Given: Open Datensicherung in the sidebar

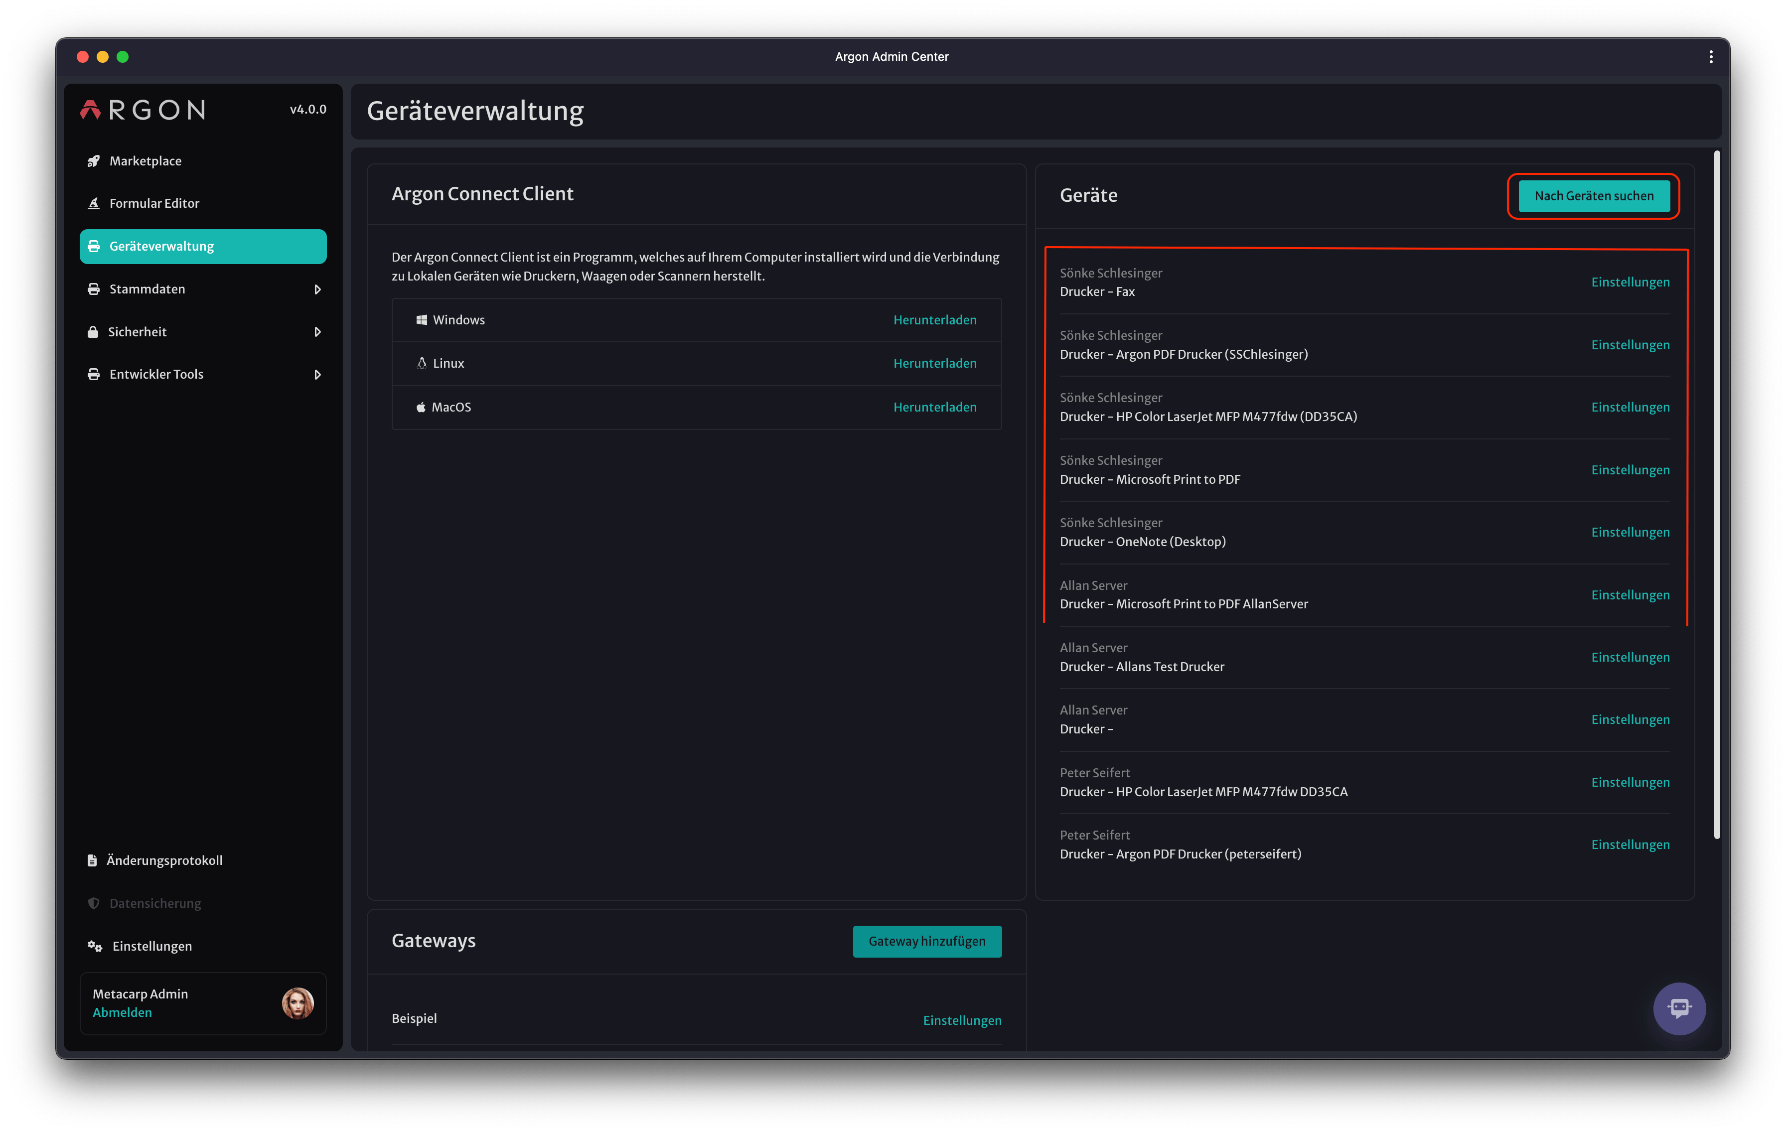Looking at the screenshot, I should 203,903.
